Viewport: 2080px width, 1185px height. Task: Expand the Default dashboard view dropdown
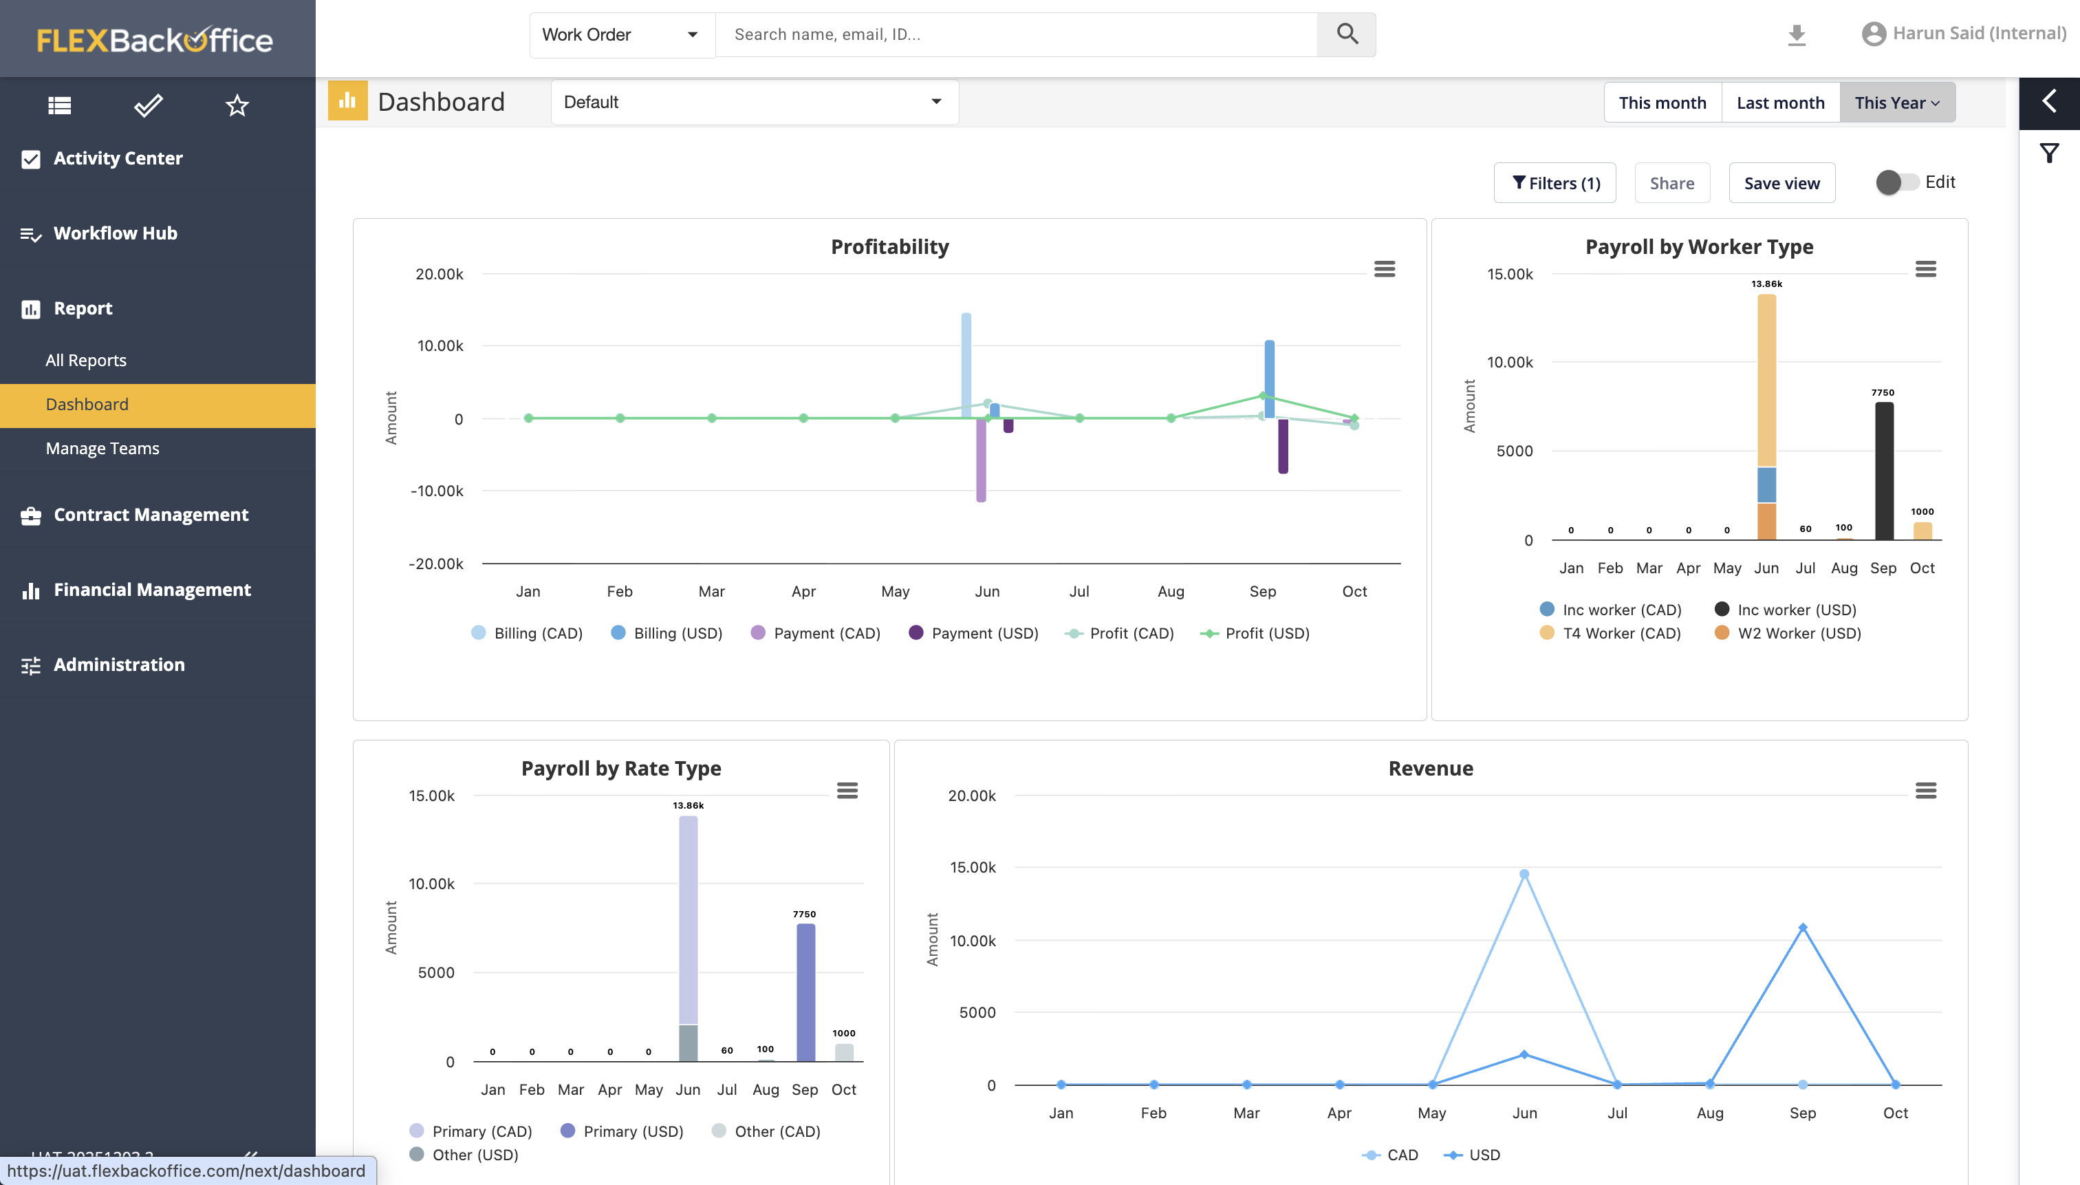[x=753, y=102]
